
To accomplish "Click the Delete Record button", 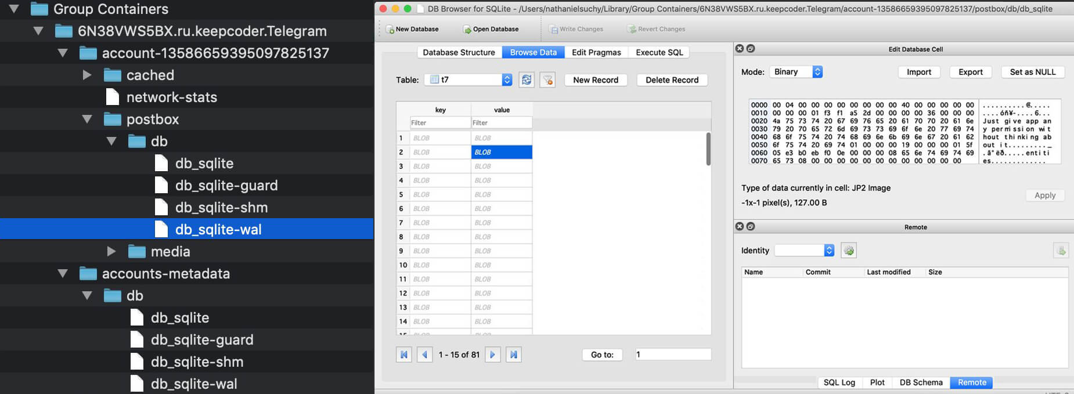I will pyautogui.click(x=672, y=80).
